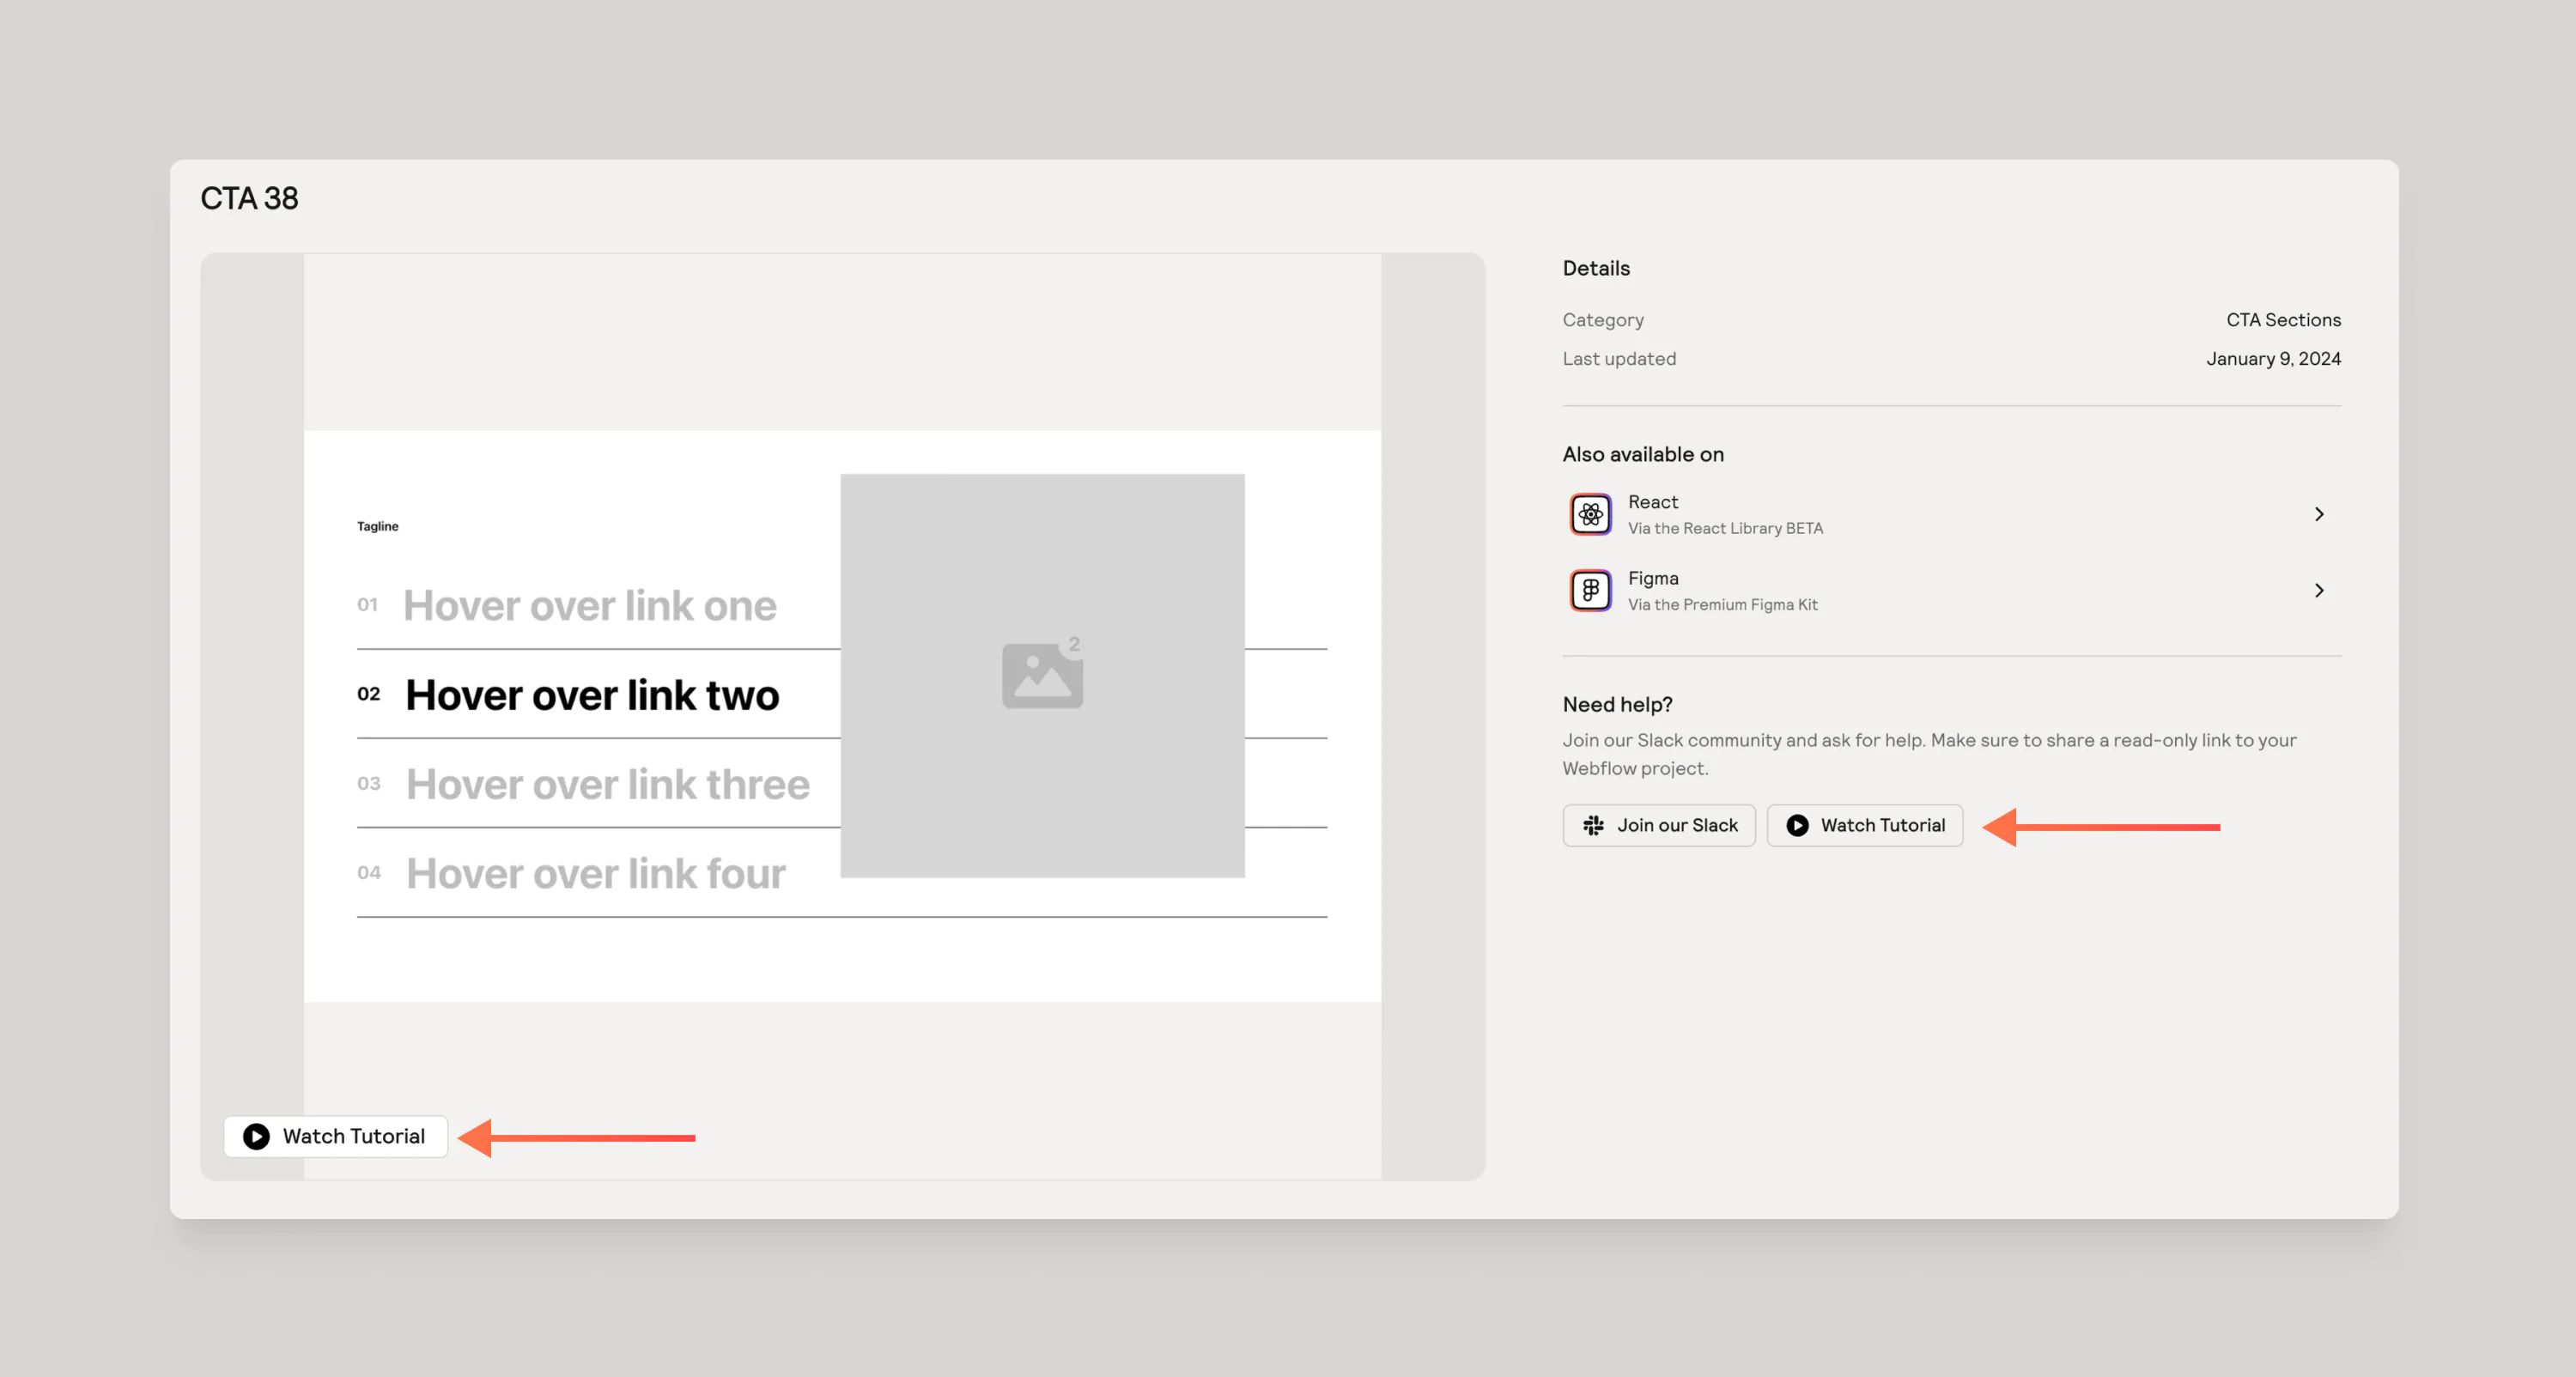Click 'Hover over link three' text

(607, 784)
